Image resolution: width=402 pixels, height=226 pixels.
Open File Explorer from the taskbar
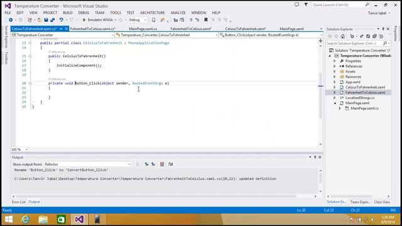click(43, 219)
